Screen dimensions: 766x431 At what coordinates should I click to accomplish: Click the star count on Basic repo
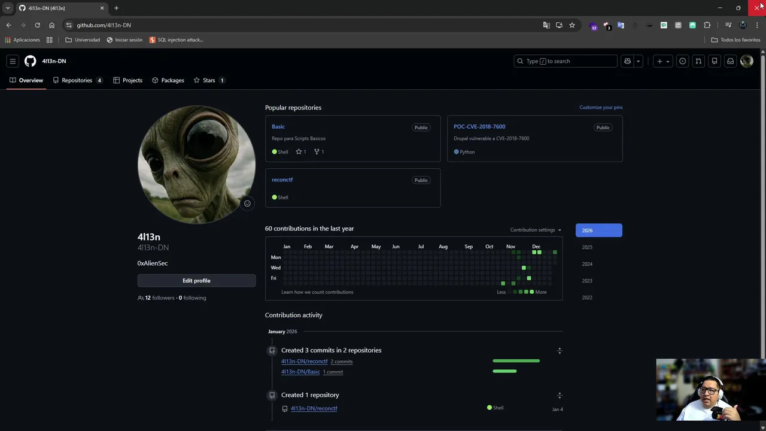[x=301, y=151]
